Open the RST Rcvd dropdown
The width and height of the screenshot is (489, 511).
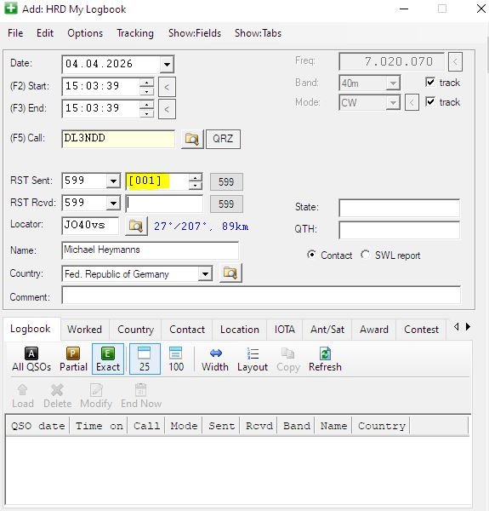coord(113,204)
